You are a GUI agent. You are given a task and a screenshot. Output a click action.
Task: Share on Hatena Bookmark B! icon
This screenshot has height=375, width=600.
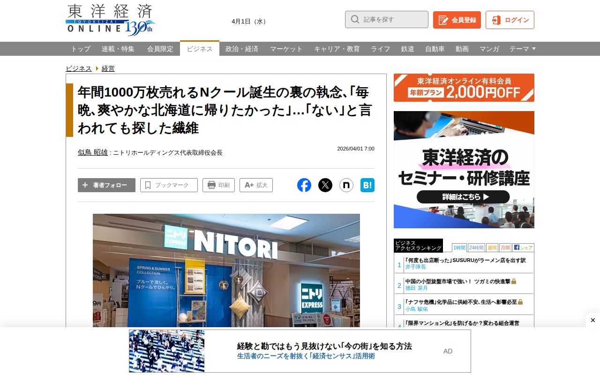(x=367, y=185)
